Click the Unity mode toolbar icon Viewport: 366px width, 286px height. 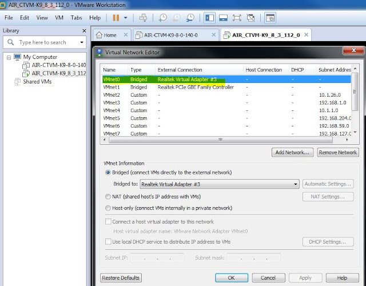pos(250,18)
